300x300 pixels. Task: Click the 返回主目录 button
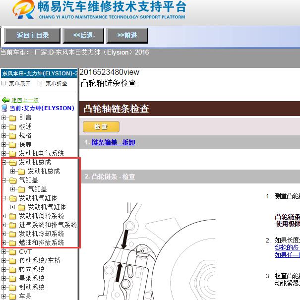32,35
